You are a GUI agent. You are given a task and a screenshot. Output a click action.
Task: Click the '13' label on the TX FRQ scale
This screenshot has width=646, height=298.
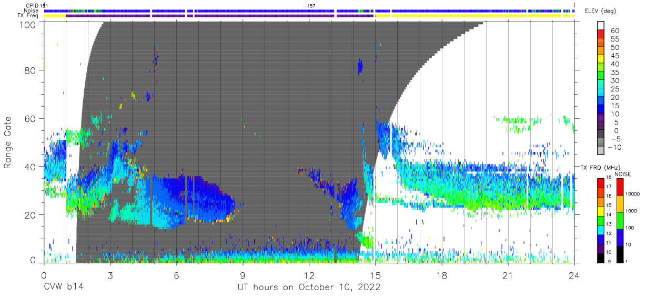pyautogui.click(x=609, y=224)
